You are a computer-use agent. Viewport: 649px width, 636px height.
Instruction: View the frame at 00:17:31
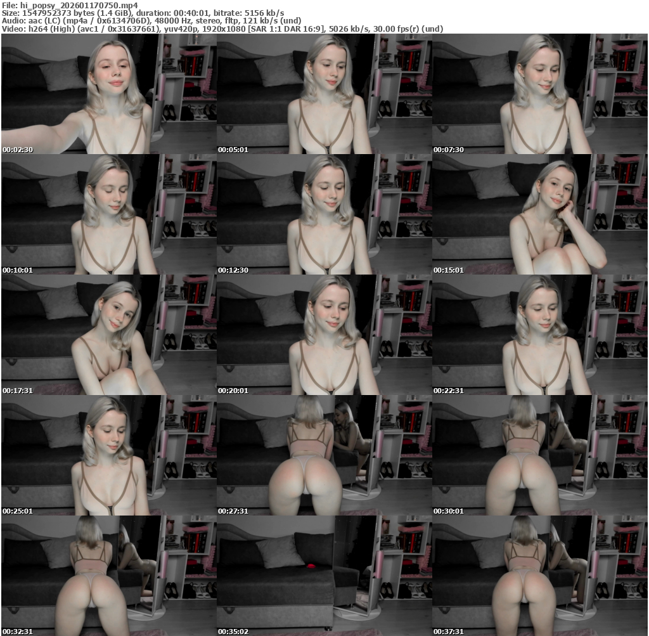point(109,335)
